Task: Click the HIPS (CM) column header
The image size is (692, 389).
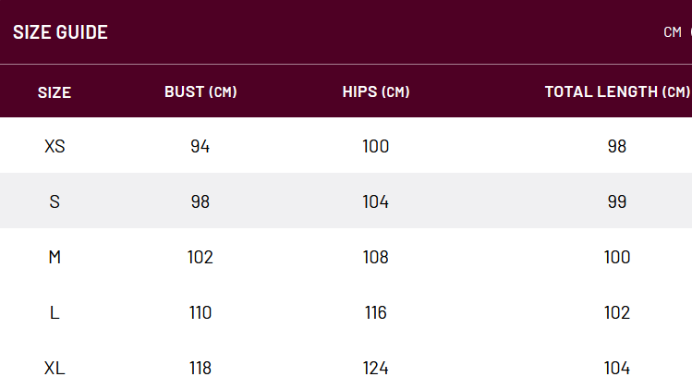Action: [376, 92]
